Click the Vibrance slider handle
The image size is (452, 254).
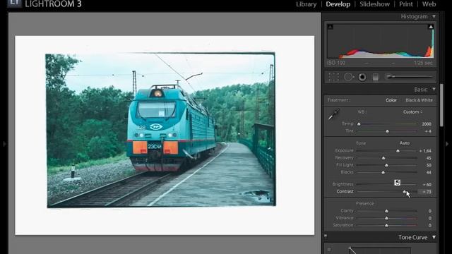pos(386,218)
